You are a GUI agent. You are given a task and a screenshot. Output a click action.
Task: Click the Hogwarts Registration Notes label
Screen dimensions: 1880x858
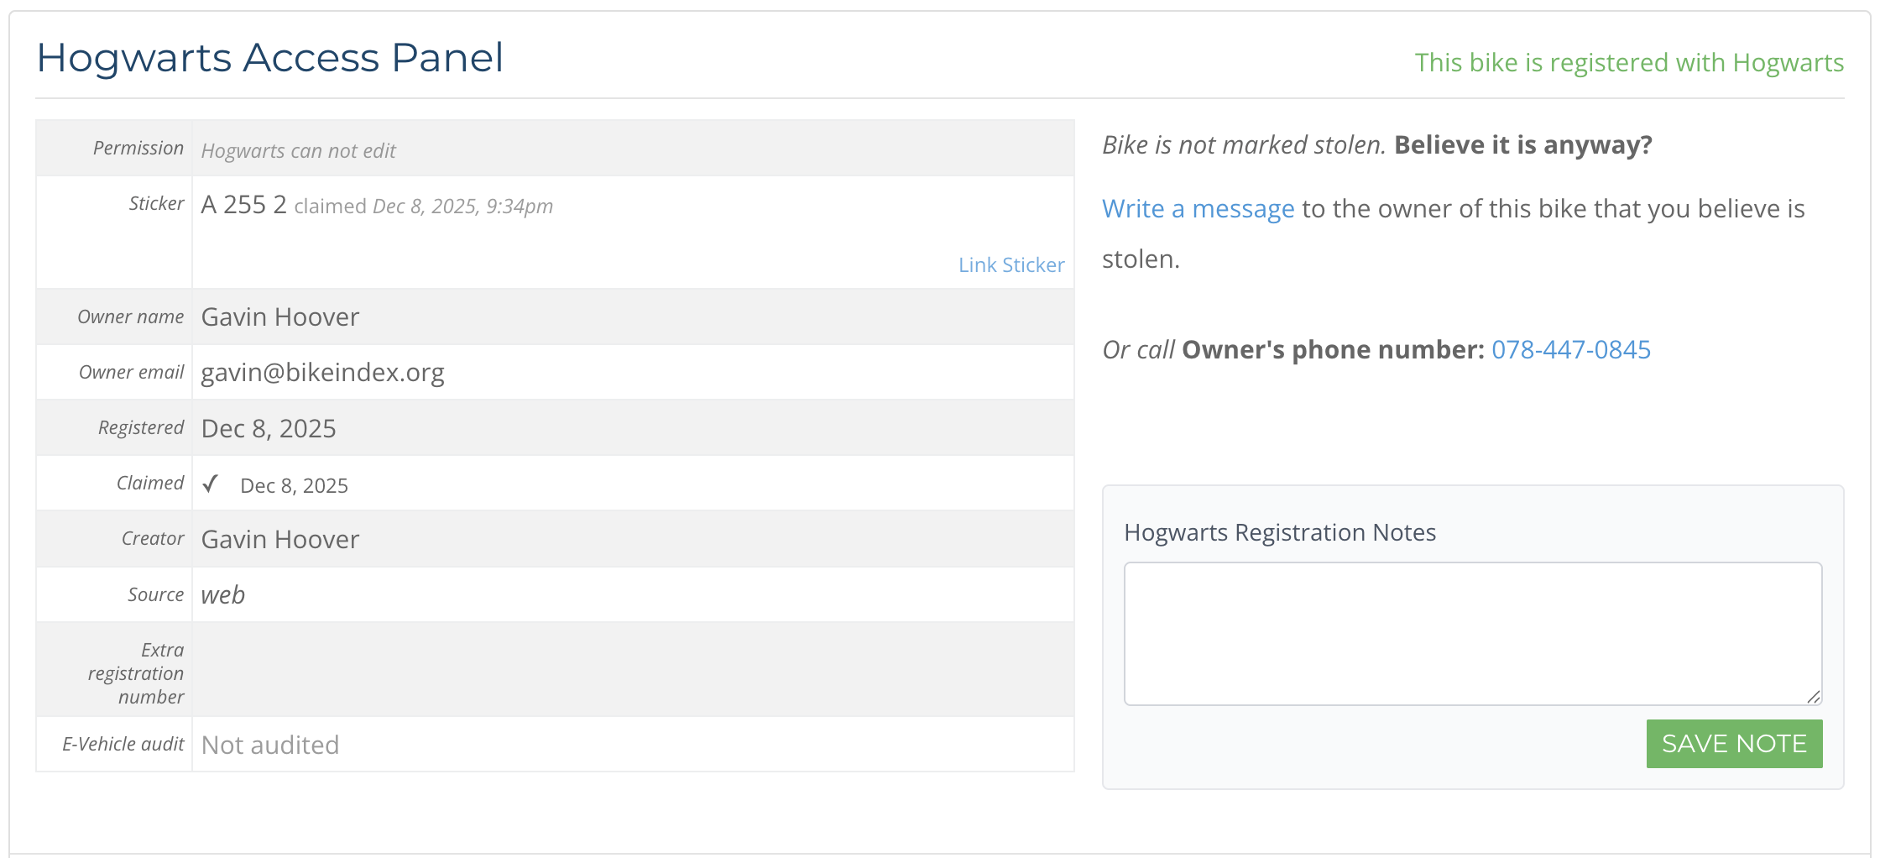[x=1279, y=533]
